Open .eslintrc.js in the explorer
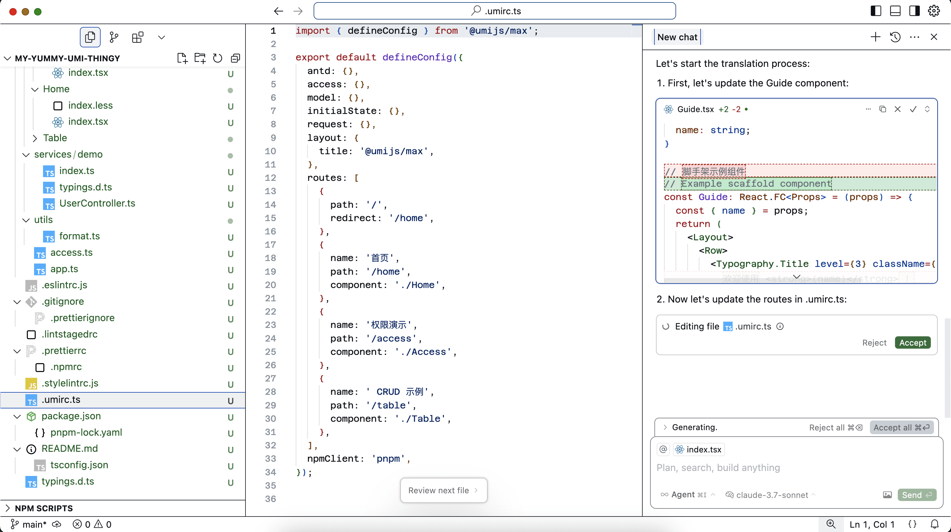This screenshot has height=532, width=951. [x=64, y=285]
